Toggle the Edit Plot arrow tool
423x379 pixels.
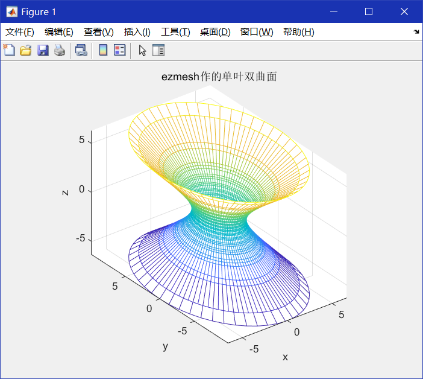coord(142,50)
